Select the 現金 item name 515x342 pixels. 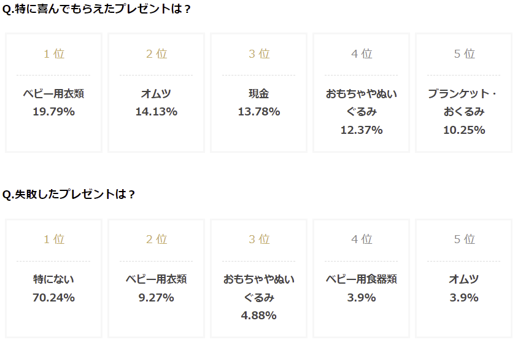click(258, 94)
